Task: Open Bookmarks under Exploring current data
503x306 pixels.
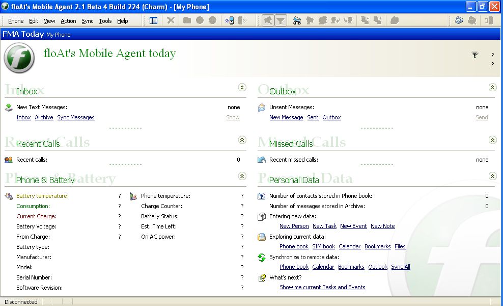Action: click(378, 246)
